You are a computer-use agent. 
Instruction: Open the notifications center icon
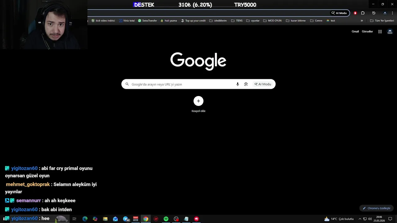click(x=390, y=219)
